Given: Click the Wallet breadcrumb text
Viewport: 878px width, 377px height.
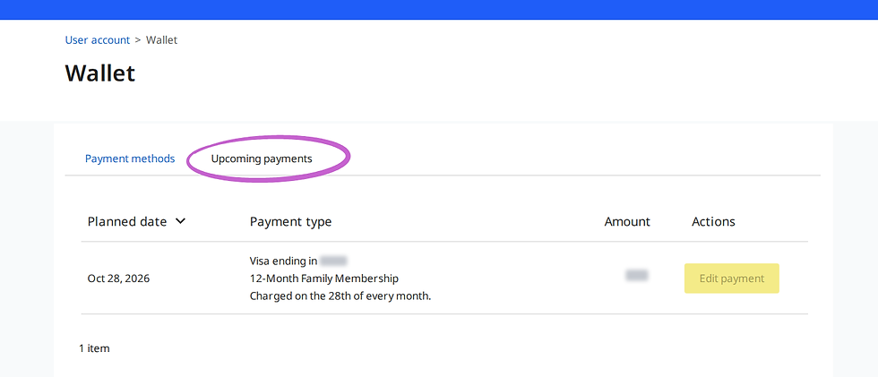Looking at the screenshot, I should click(x=162, y=40).
